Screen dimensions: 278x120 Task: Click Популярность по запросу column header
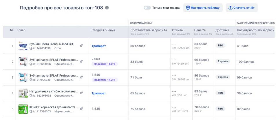pos(255,30)
